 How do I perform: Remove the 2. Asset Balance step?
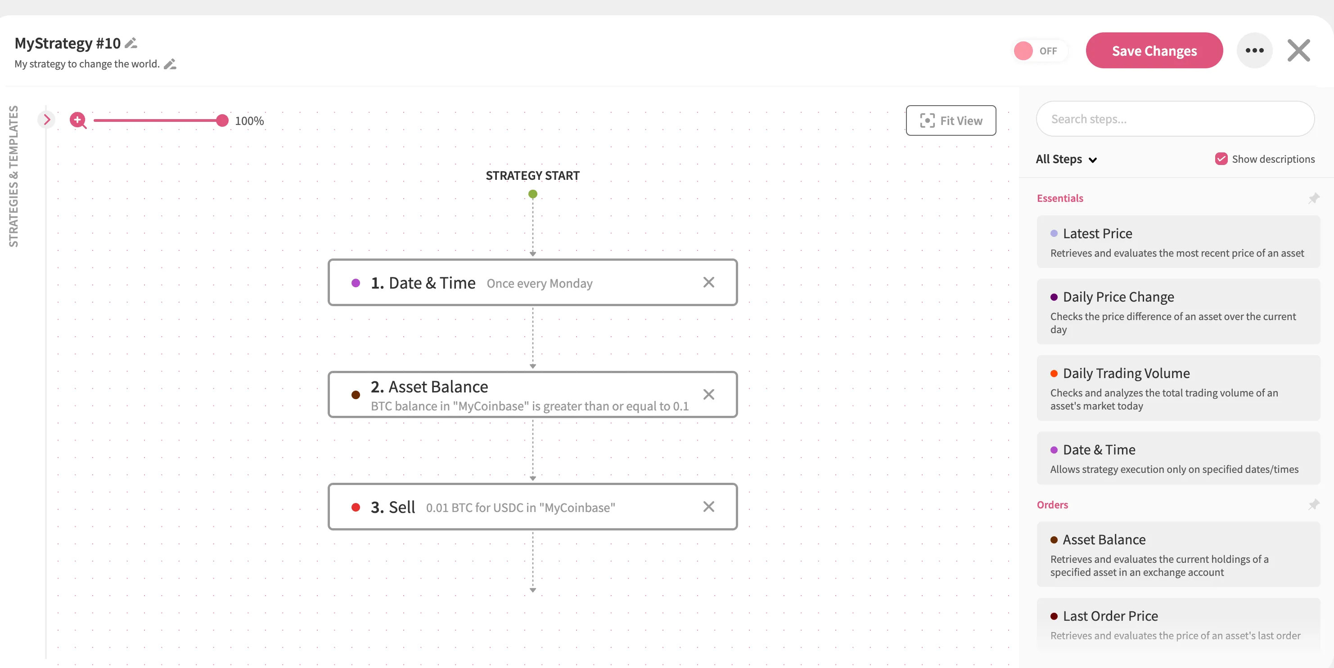[x=708, y=395]
